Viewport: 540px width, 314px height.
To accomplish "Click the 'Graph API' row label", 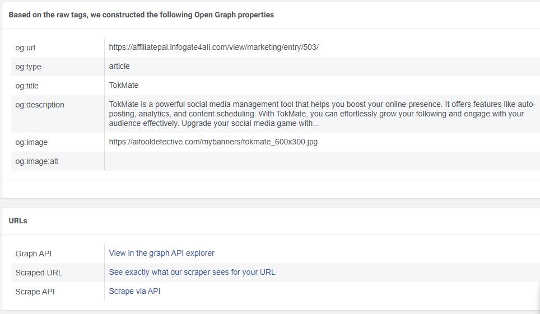I will tap(34, 254).
